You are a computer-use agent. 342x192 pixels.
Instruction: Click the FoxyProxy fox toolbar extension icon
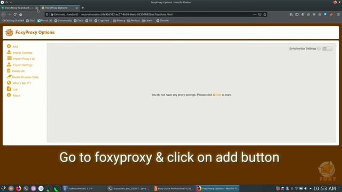point(331,14)
